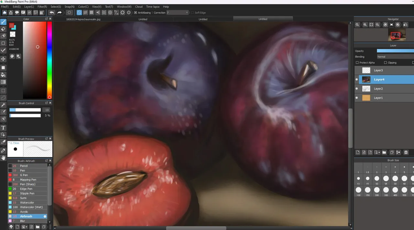
Task: Select the Hand tool
Action: [3, 158]
